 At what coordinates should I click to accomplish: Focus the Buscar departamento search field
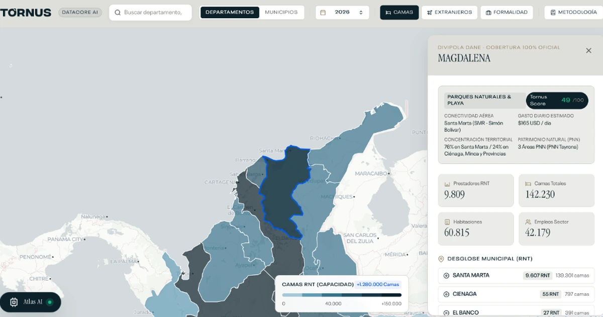click(150, 13)
